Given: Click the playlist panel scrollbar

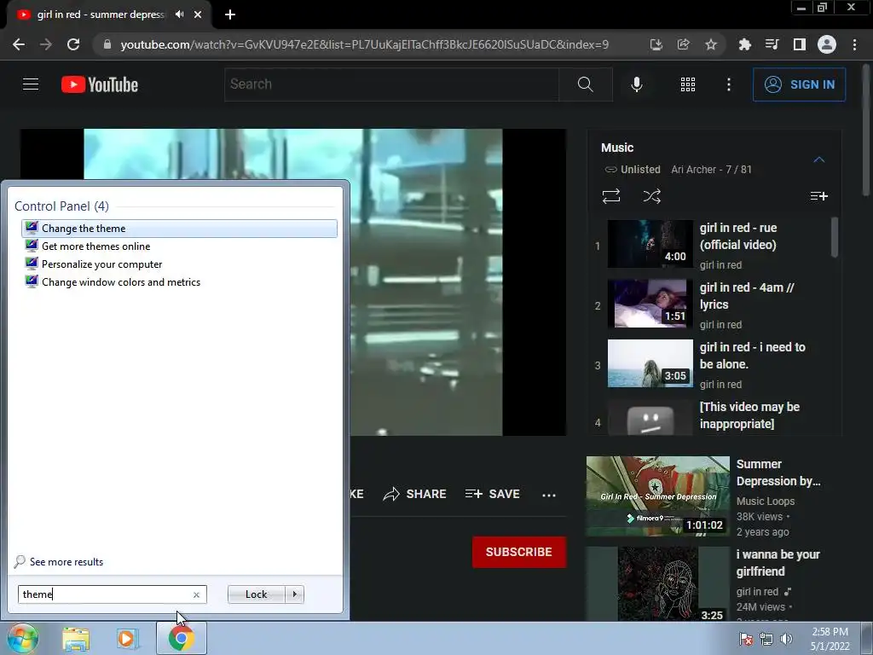Looking at the screenshot, I should [x=834, y=237].
